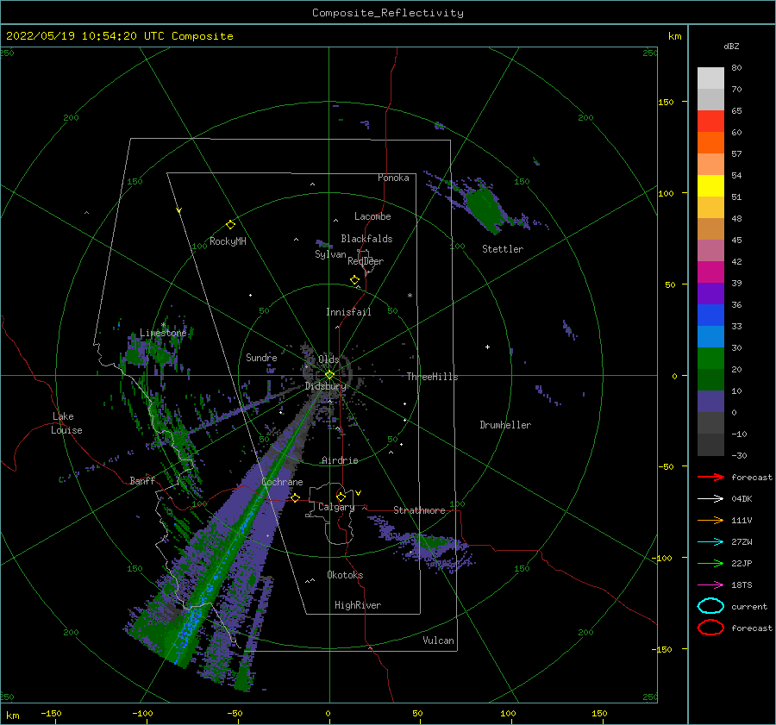Click the HighRiver label

(x=358, y=605)
